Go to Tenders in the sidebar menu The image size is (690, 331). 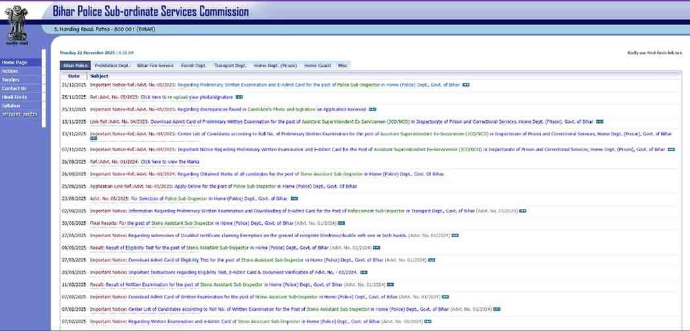tap(11, 79)
